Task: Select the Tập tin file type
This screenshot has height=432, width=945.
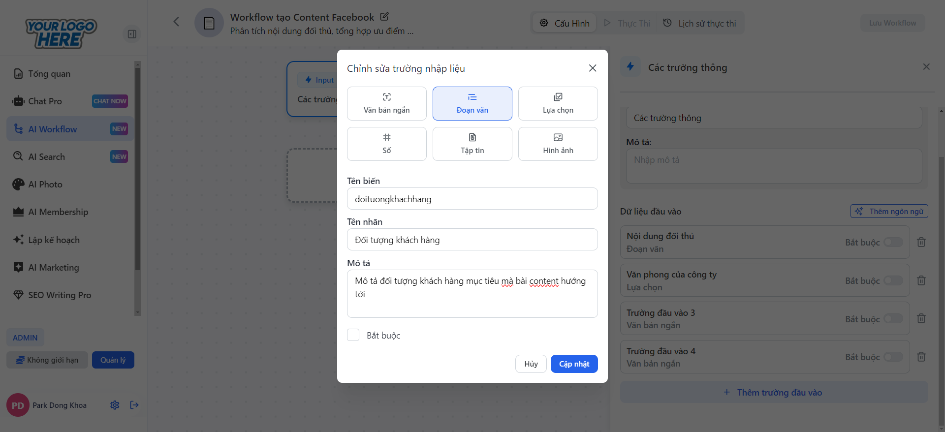Action: click(x=472, y=144)
